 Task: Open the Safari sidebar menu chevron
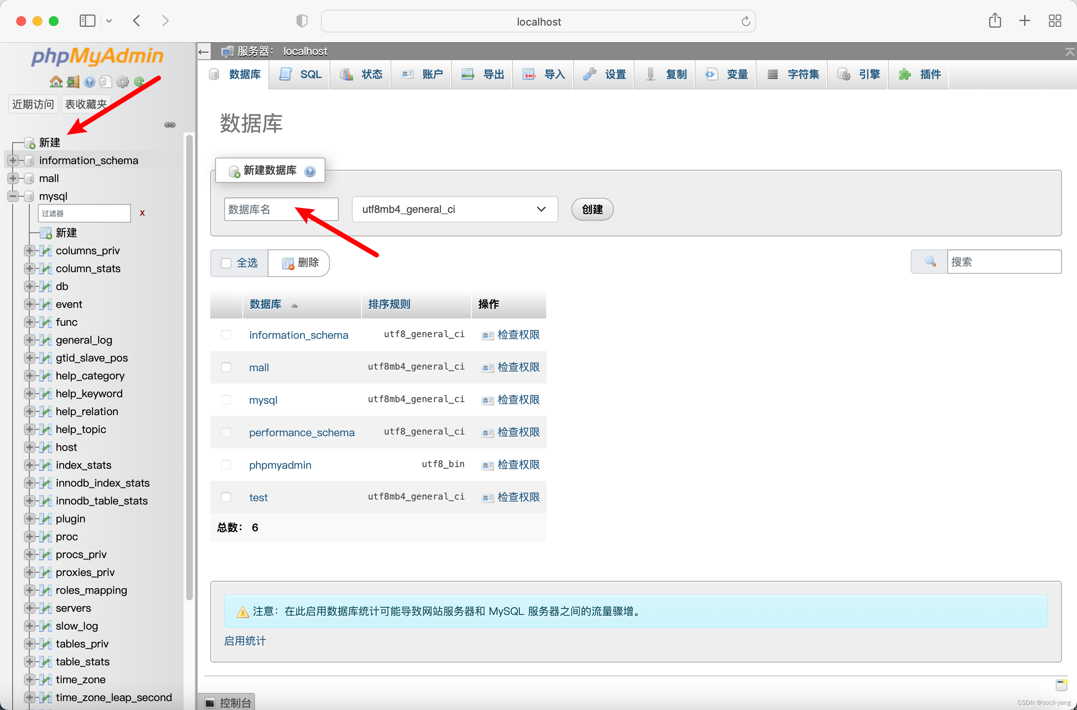pyautogui.click(x=109, y=21)
